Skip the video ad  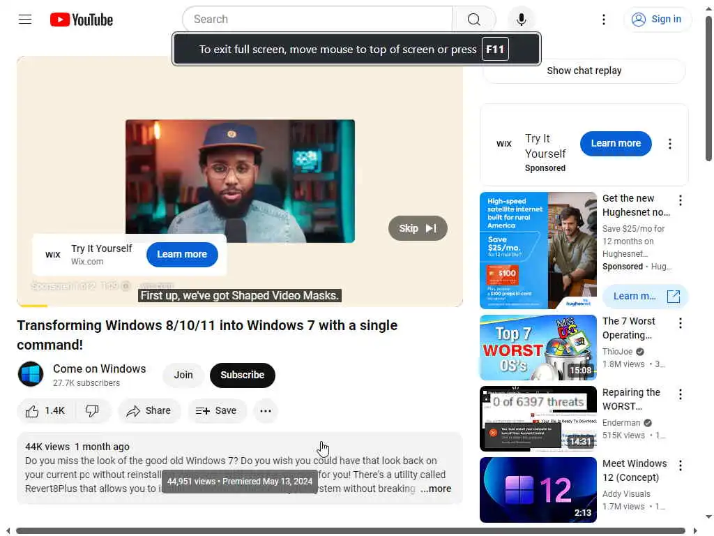pos(418,228)
